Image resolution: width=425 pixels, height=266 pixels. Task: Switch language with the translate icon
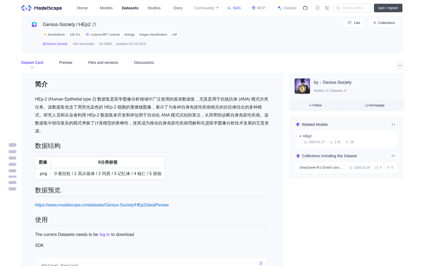point(327,8)
